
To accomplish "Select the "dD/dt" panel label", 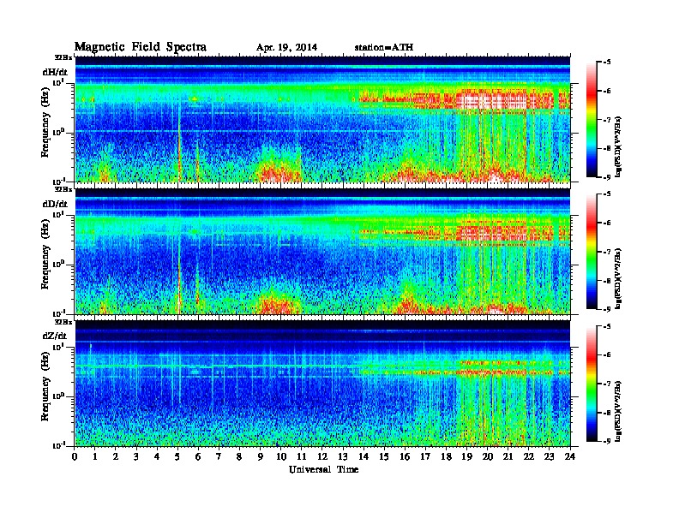I will coord(55,204).
